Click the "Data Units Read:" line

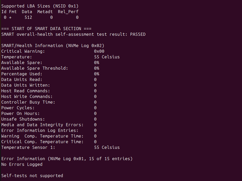[22, 80]
